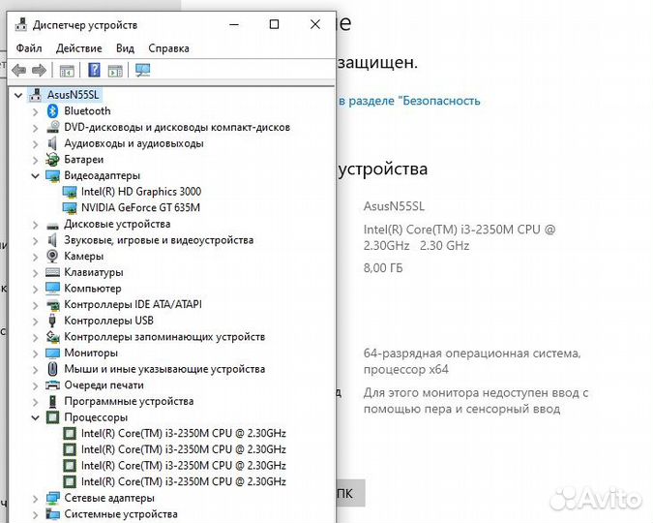Expand the Контроллеры IDE ATA/ATAPI category
The height and width of the screenshot is (523, 653).
pos(36,305)
